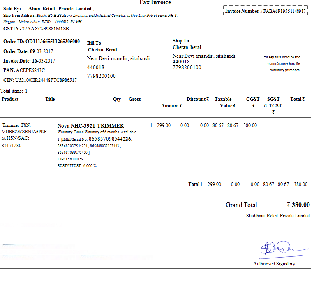The width and height of the screenshot is (321, 288).
Task: Click Bill To pincode 440018
Action: pyautogui.click(x=96, y=67)
